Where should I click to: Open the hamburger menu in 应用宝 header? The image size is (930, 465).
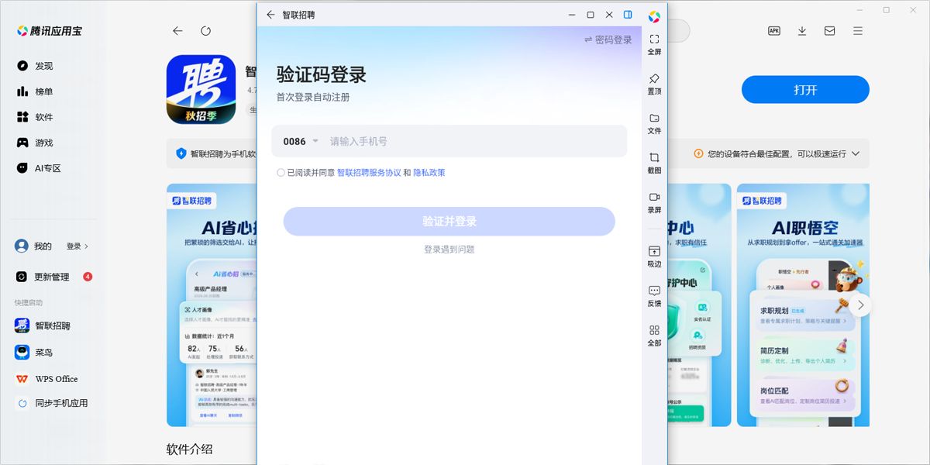[x=857, y=31]
